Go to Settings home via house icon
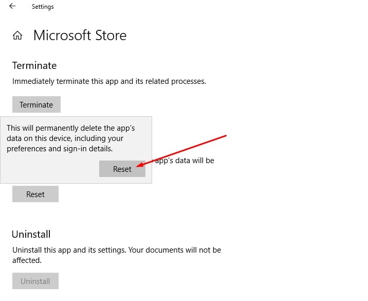The height and width of the screenshot is (301, 368). (17, 36)
